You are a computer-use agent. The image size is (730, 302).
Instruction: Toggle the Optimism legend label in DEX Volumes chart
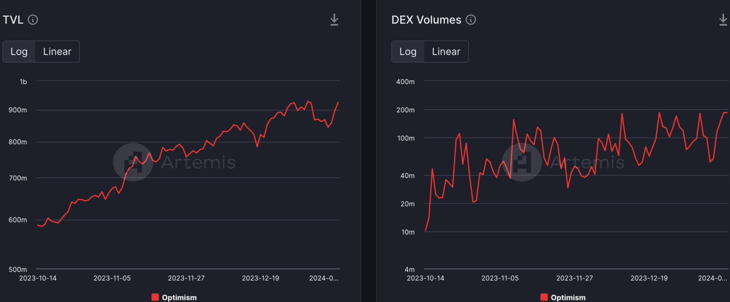[568, 298]
